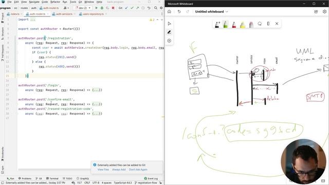This screenshot has width=329, height=185.
Task: Go to Whiteboard home
Action: click(169, 11)
